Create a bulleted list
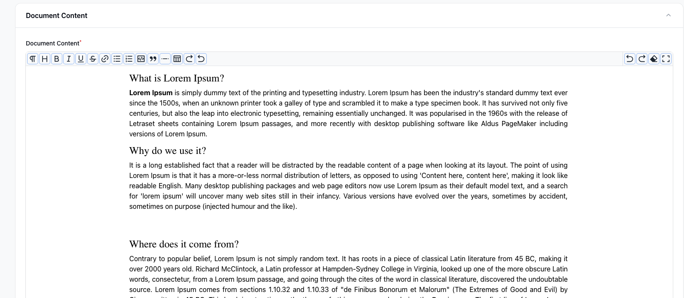 coord(117,59)
